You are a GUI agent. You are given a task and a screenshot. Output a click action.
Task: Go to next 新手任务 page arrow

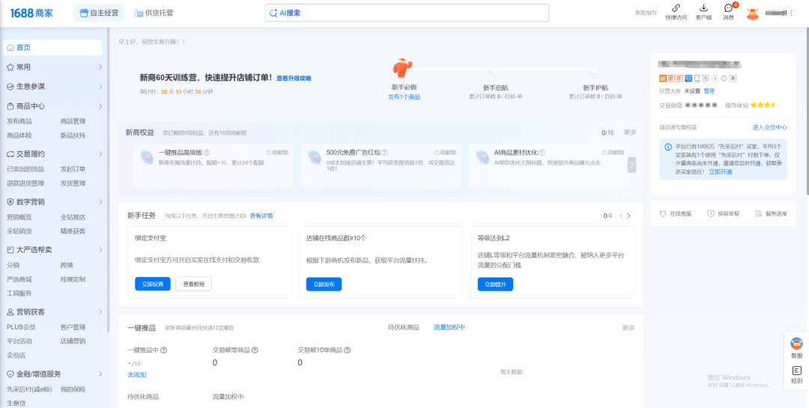coord(628,216)
